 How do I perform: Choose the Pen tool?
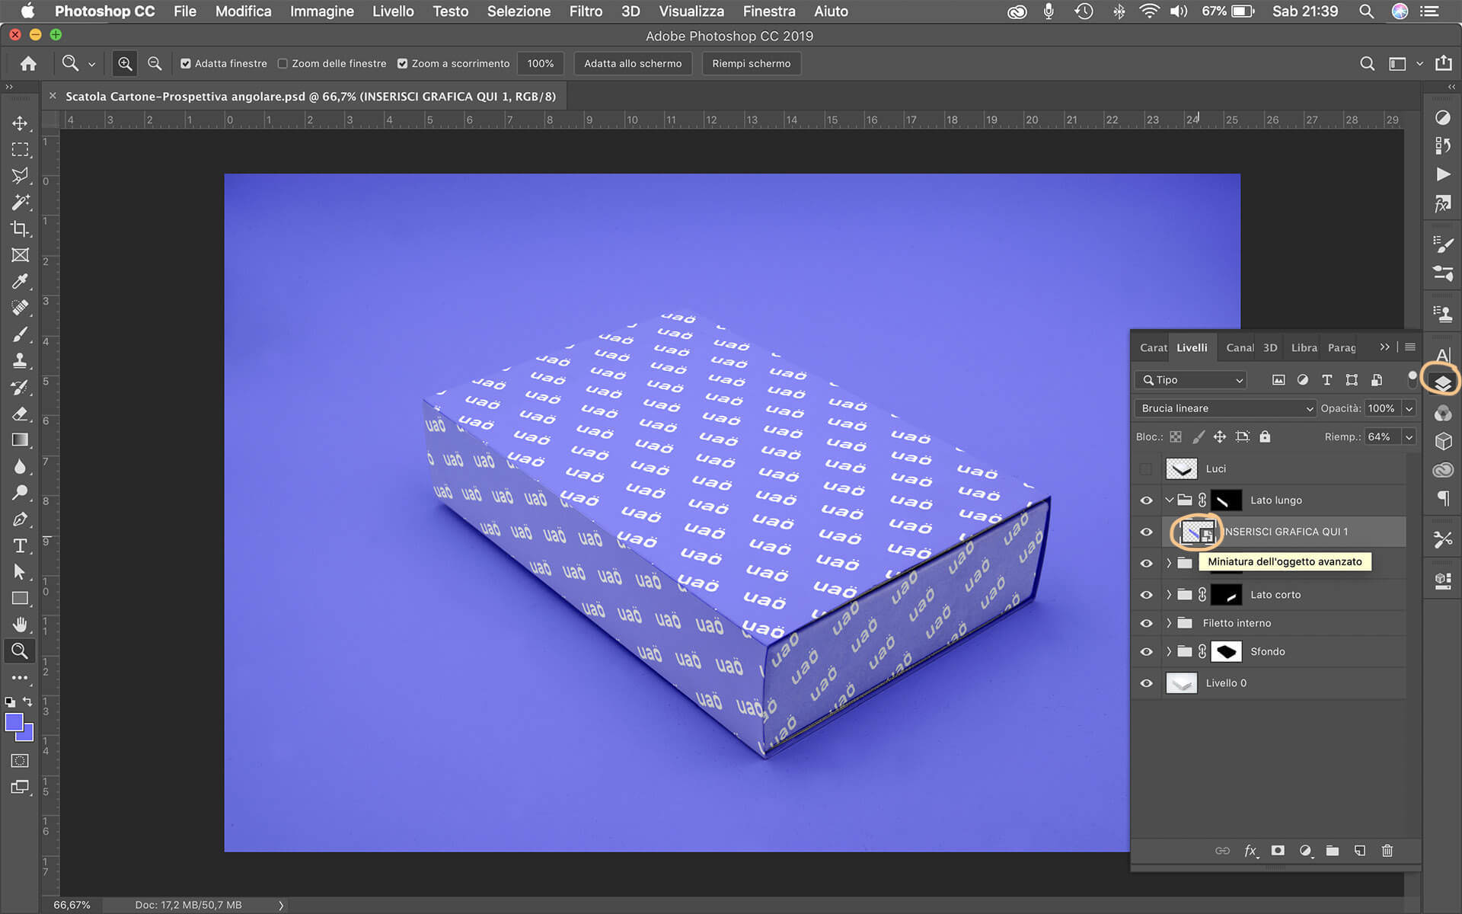[20, 519]
